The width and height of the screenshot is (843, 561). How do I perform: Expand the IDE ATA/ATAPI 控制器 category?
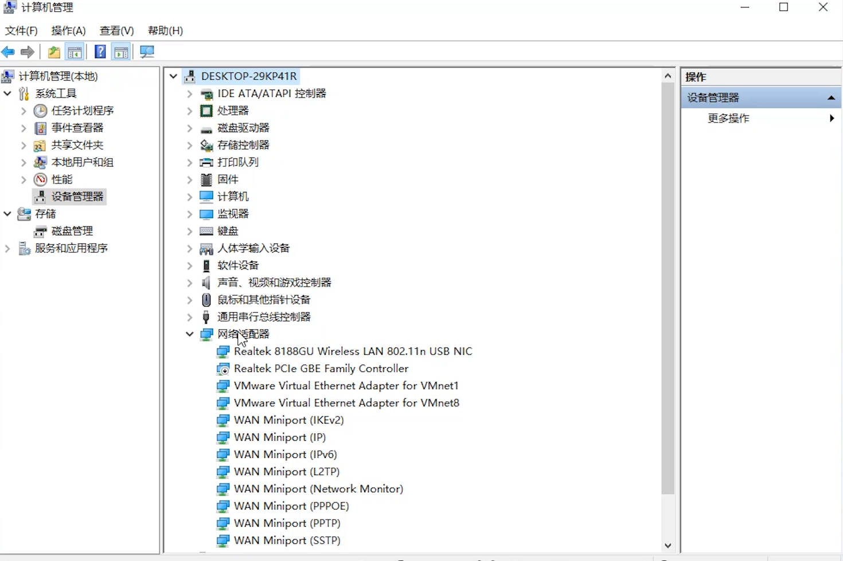tap(190, 93)
